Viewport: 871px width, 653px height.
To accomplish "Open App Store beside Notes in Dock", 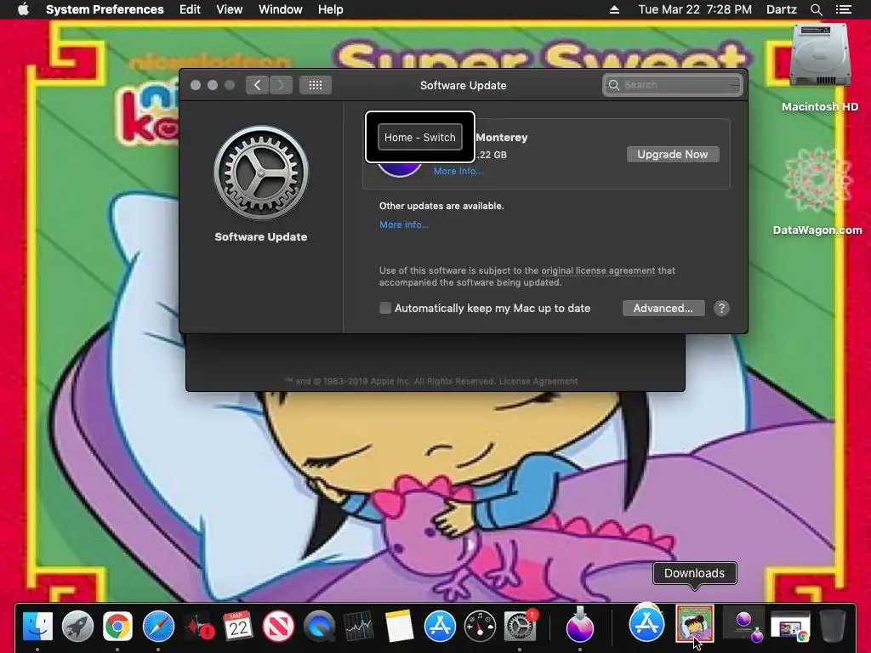I will click(x=440, y=627).
